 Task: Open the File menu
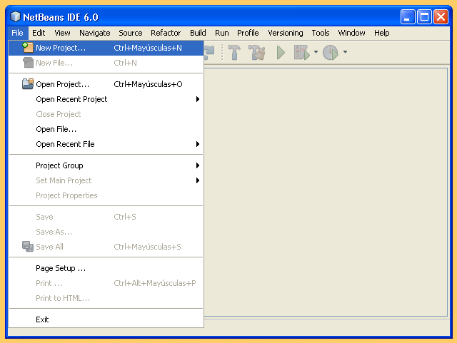coord(17,33)
